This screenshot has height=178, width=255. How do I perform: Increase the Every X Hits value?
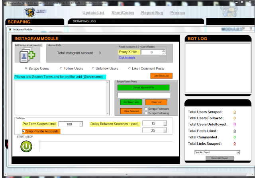pos(164,51)
